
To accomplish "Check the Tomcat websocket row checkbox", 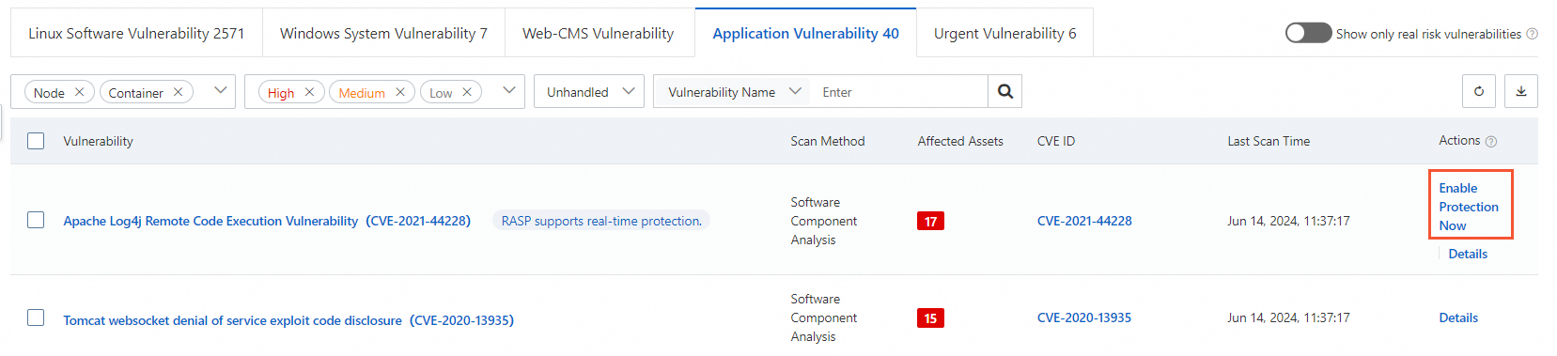I will tap(36, 317).
